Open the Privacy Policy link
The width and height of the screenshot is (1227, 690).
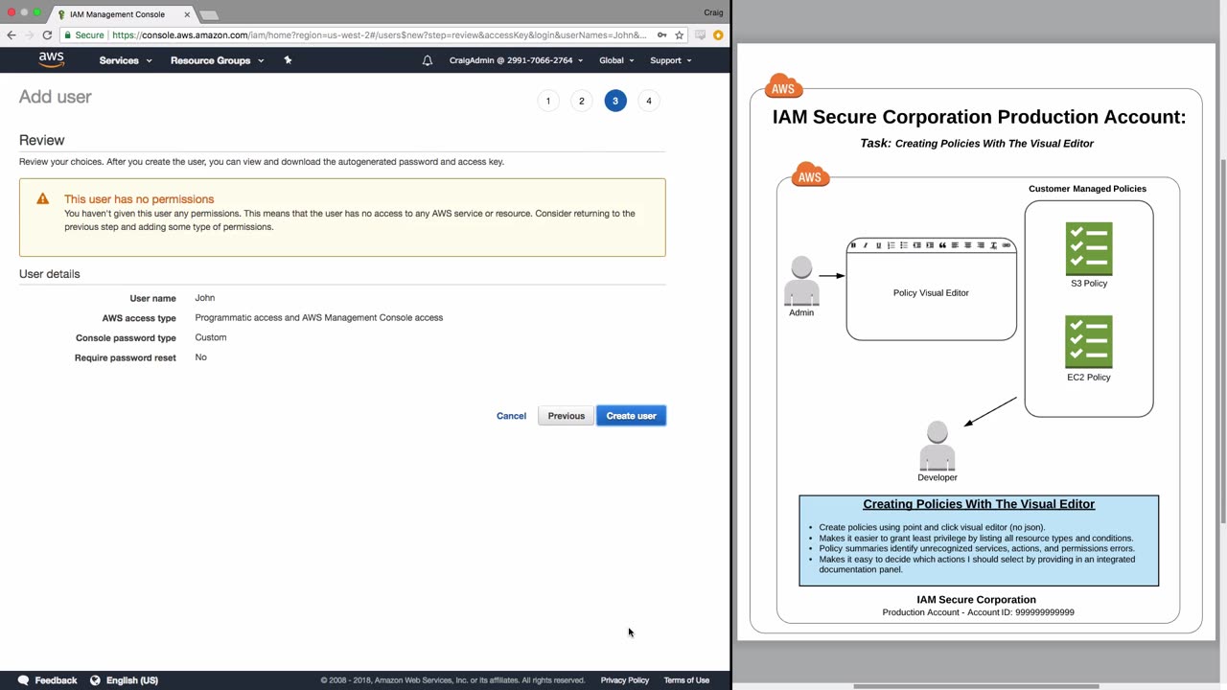coord(625,680)
